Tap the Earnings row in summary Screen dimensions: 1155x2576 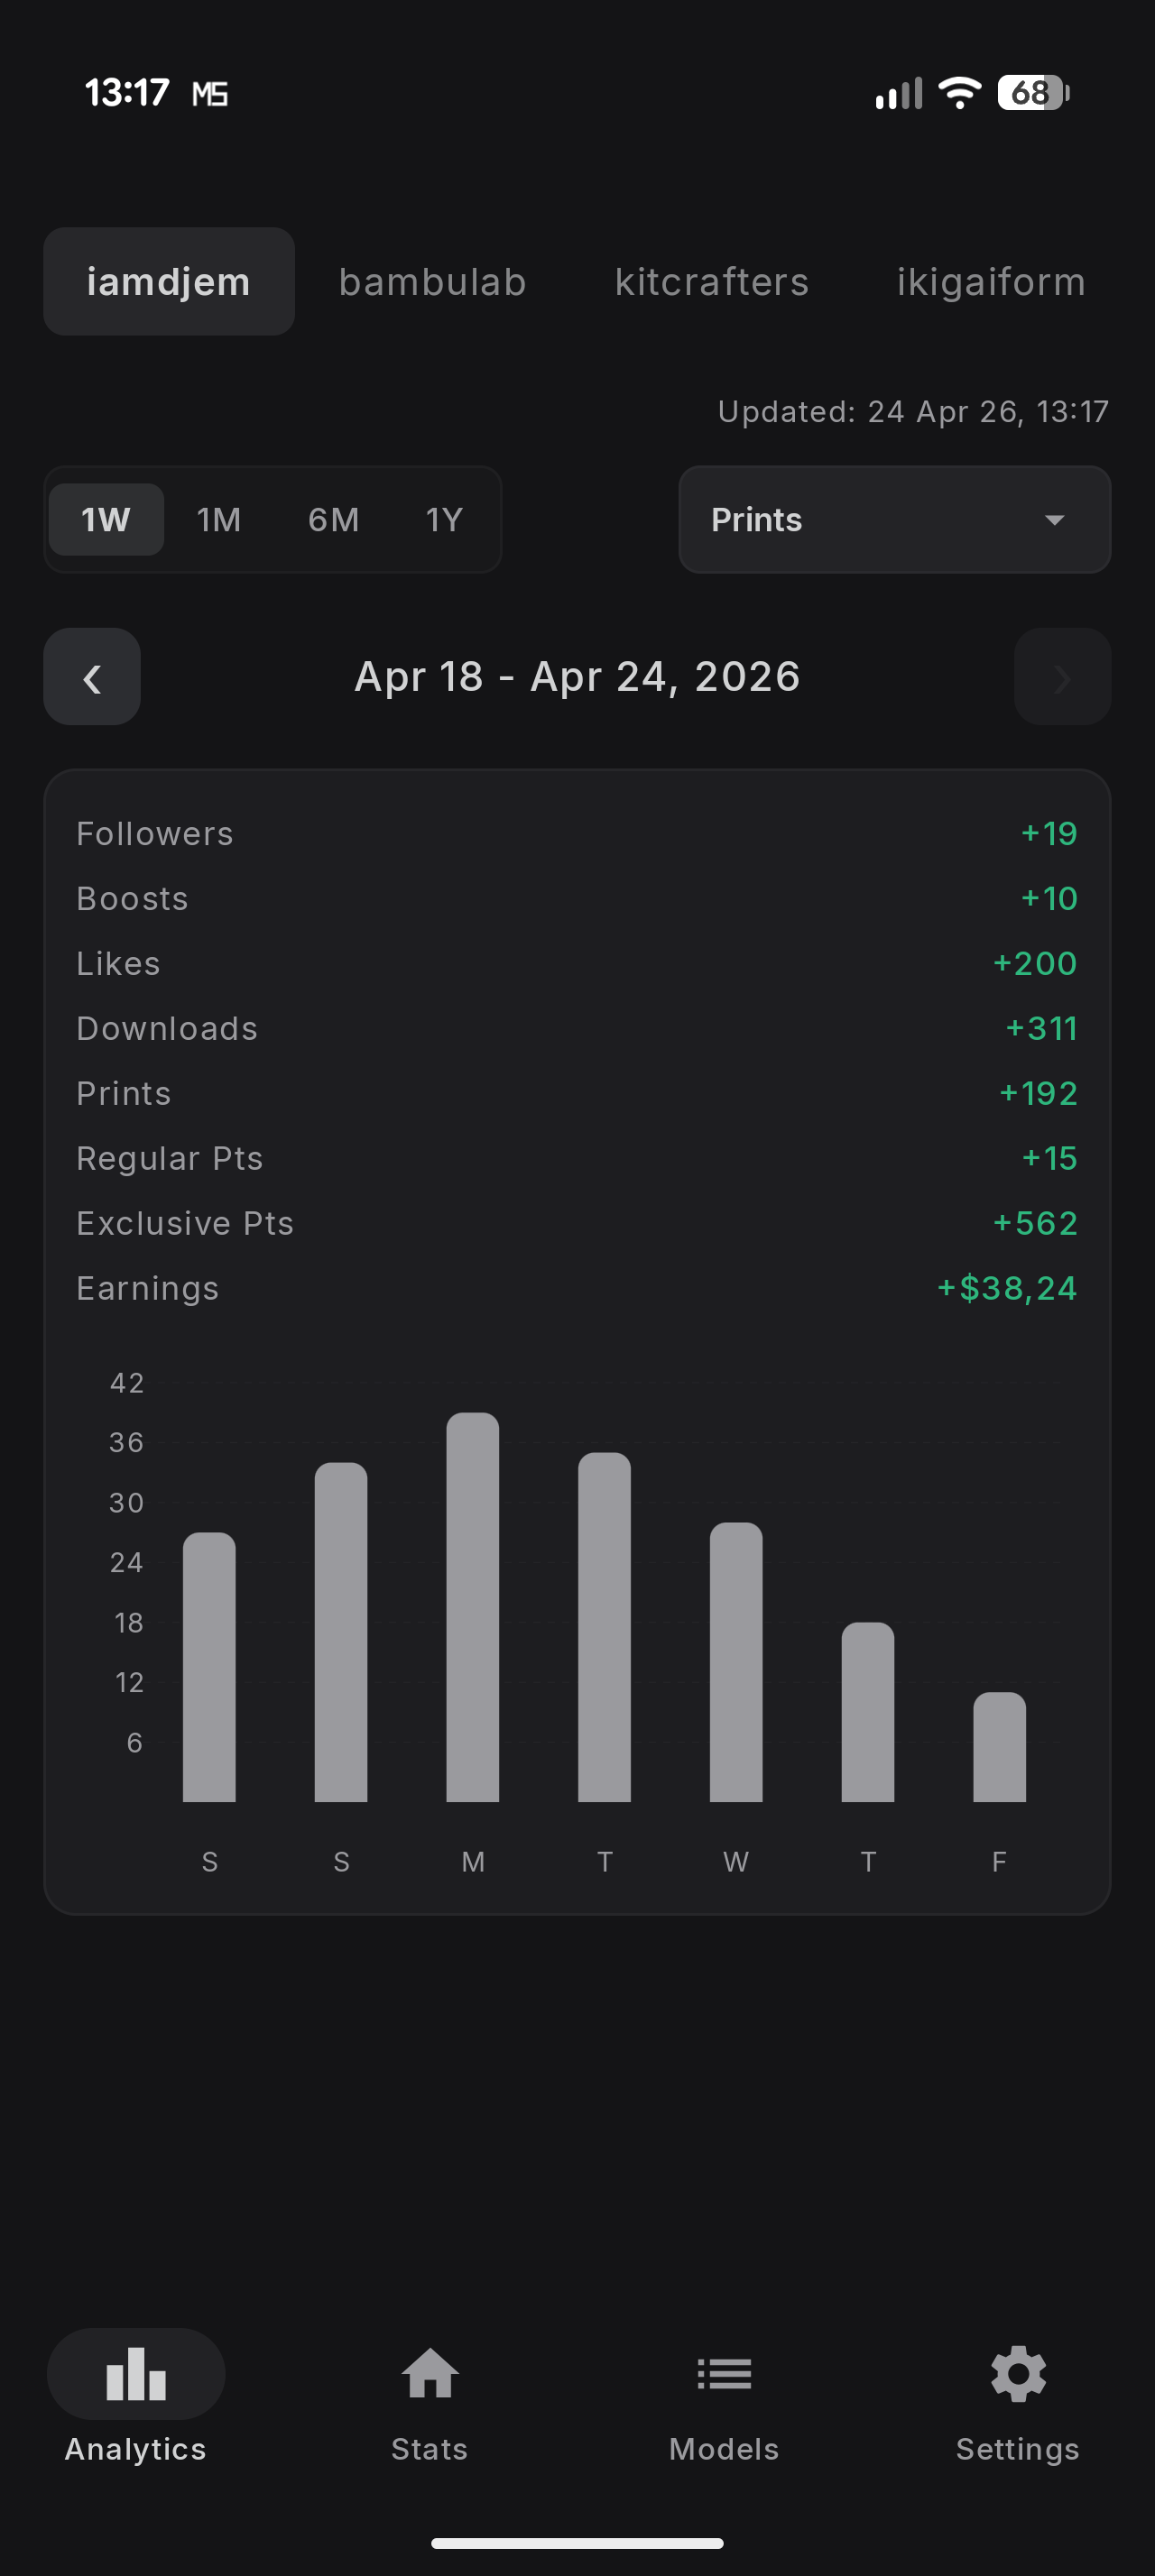[577, 1288]
